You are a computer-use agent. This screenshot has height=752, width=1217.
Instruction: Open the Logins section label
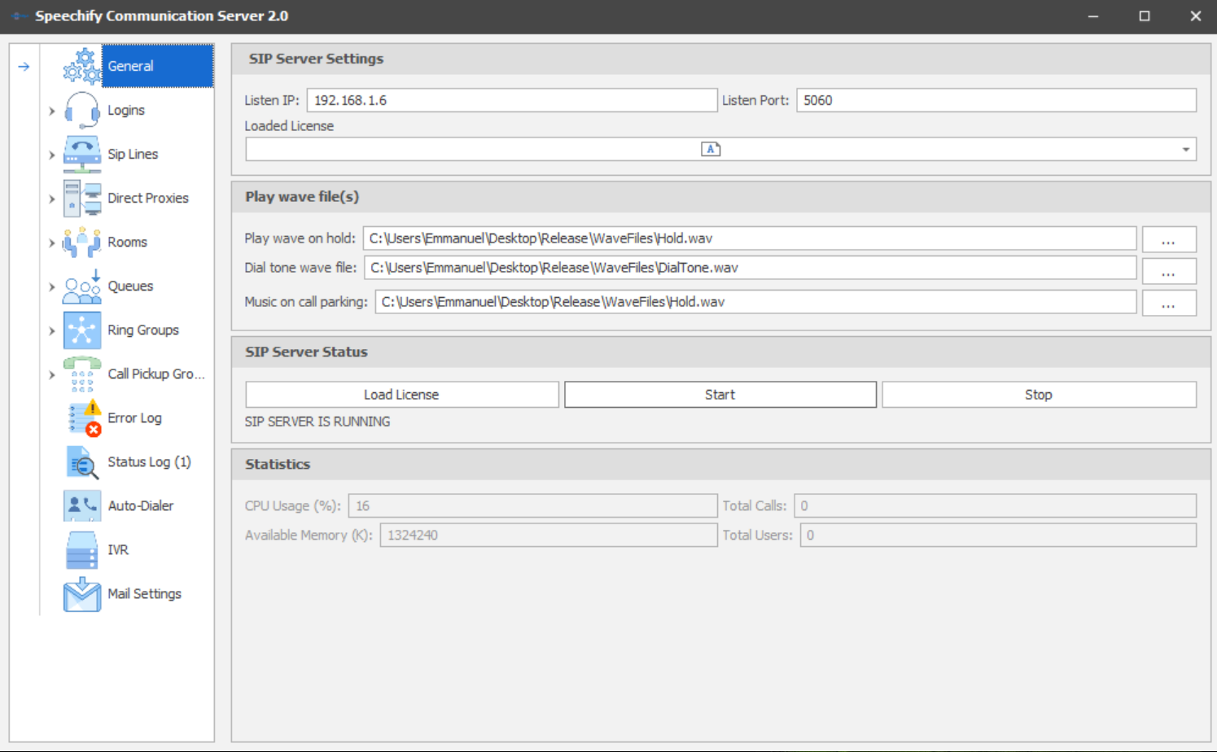click(126, 110)
